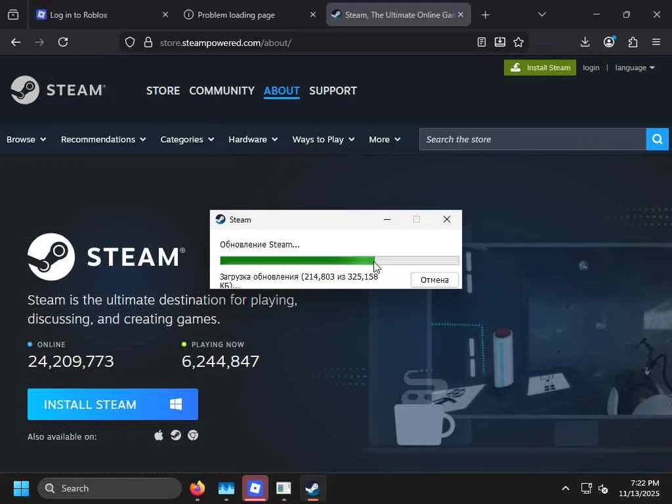This screenshot has height=504, width=672.
Task: Click the Firefox back arrow
Action: (16, 42)
